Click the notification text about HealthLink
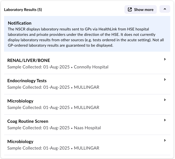The width and height of the screenshot is (175, 159). point(87,37)
